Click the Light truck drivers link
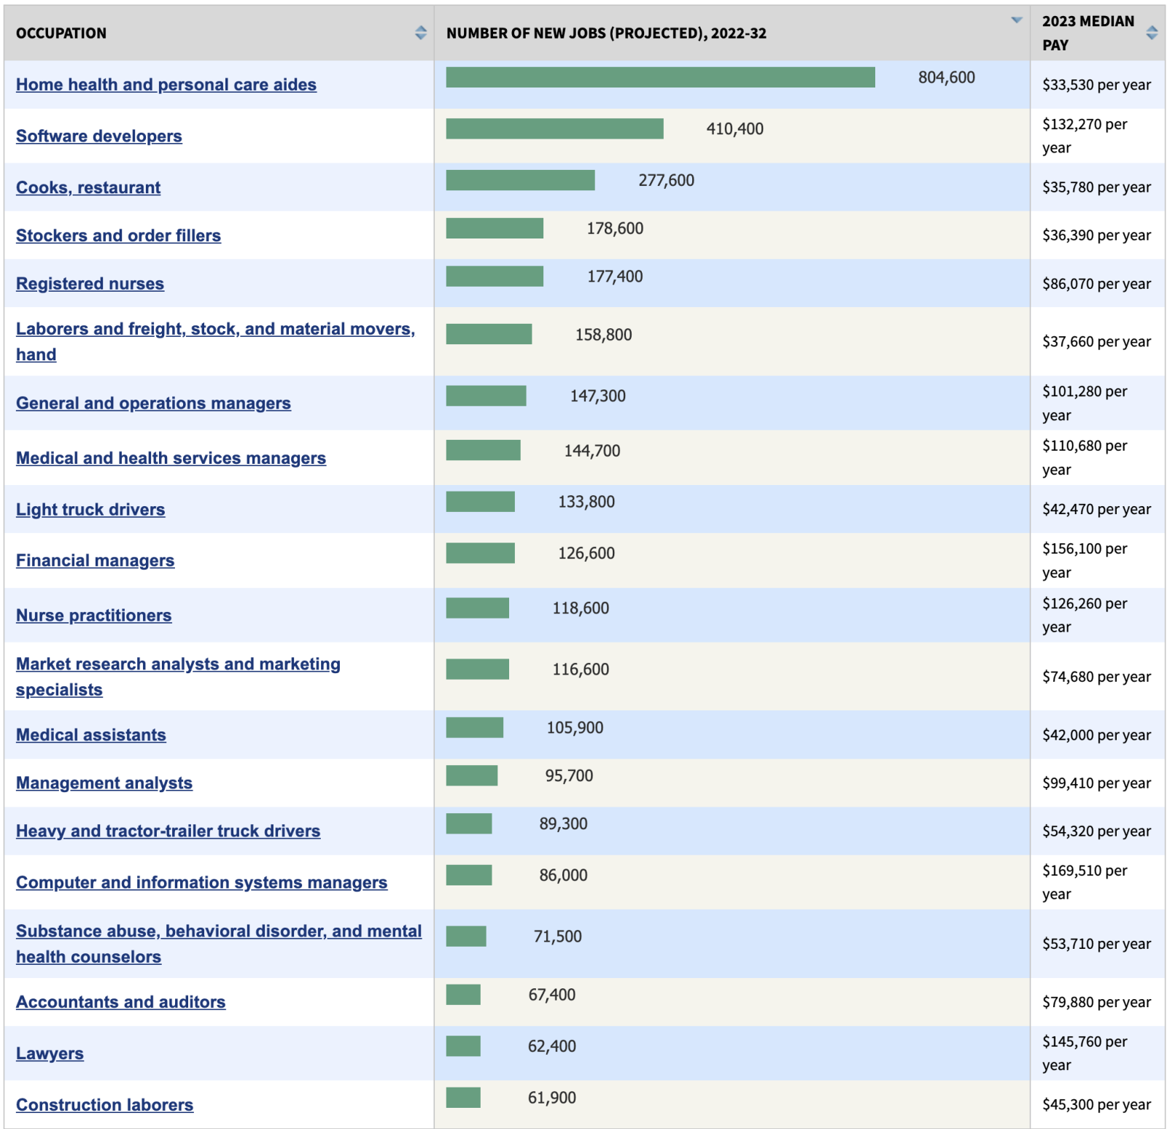The width and height of the screenshot is (1167, 1129). [x=90, y=510]
